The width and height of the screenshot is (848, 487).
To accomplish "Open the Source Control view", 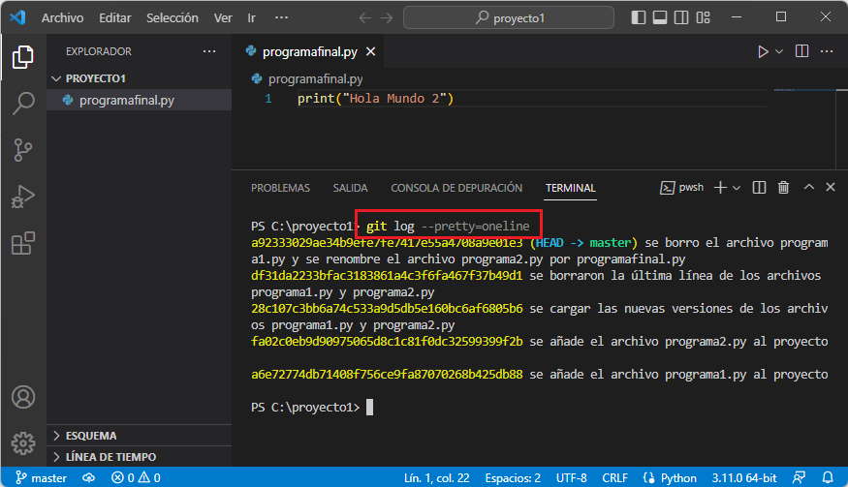I will click(22, 150).
